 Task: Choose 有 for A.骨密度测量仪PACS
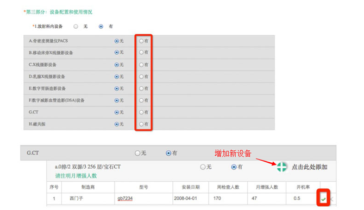[141, 41]
